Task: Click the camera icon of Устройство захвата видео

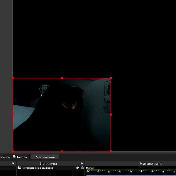Action: (x=19, y=168)
